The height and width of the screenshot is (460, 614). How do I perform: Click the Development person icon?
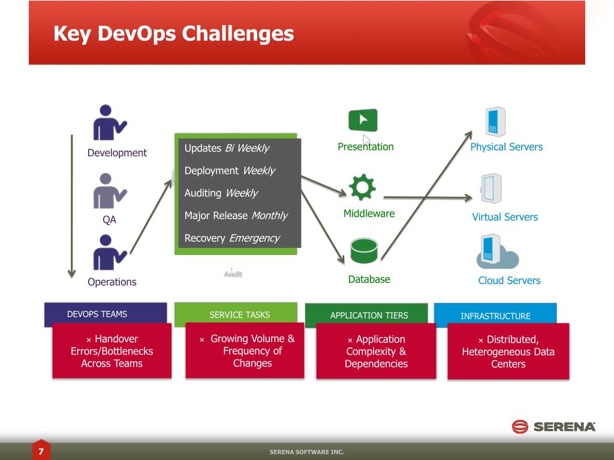(x=110, y=122)
